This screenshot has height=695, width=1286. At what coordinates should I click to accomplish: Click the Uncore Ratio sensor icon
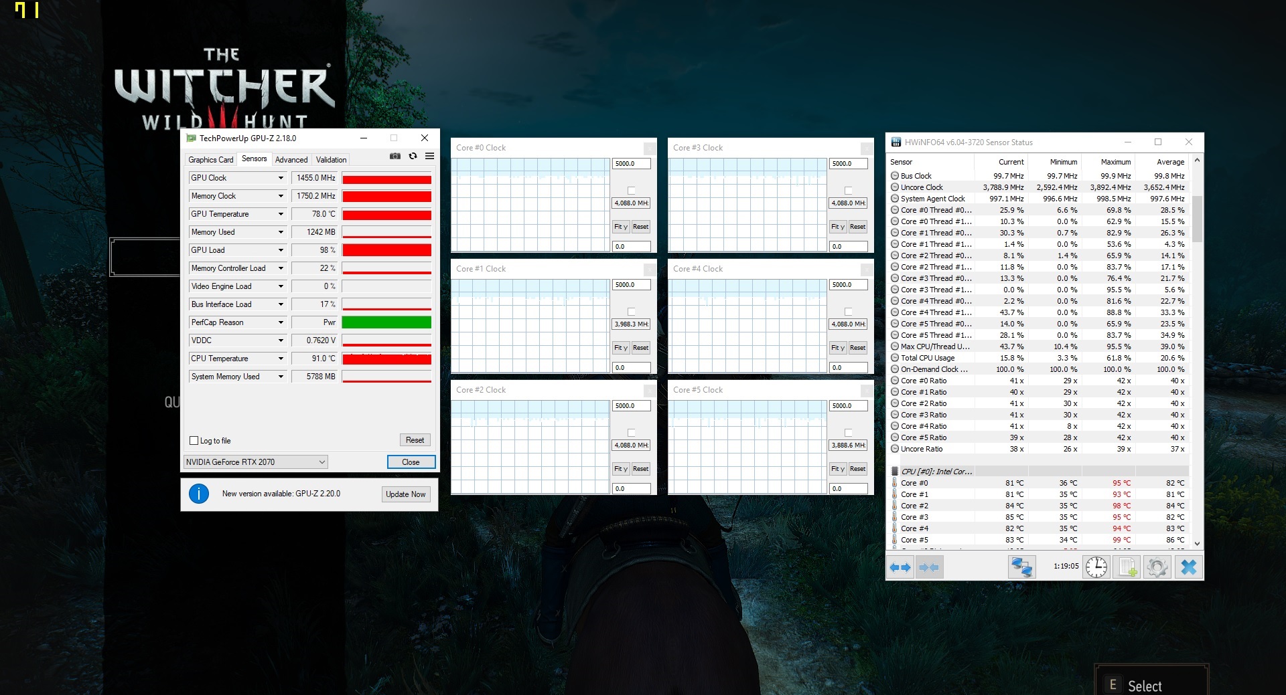coord(895,449)
